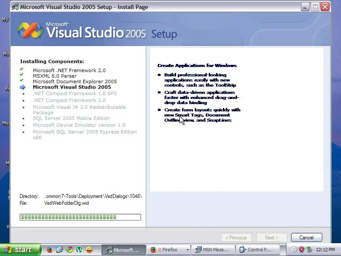Select 'SQL Server 2005 Mobile Edition' entry

coord(71,118)
